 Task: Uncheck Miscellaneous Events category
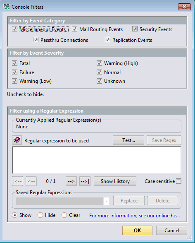click(x=15, y=29)
